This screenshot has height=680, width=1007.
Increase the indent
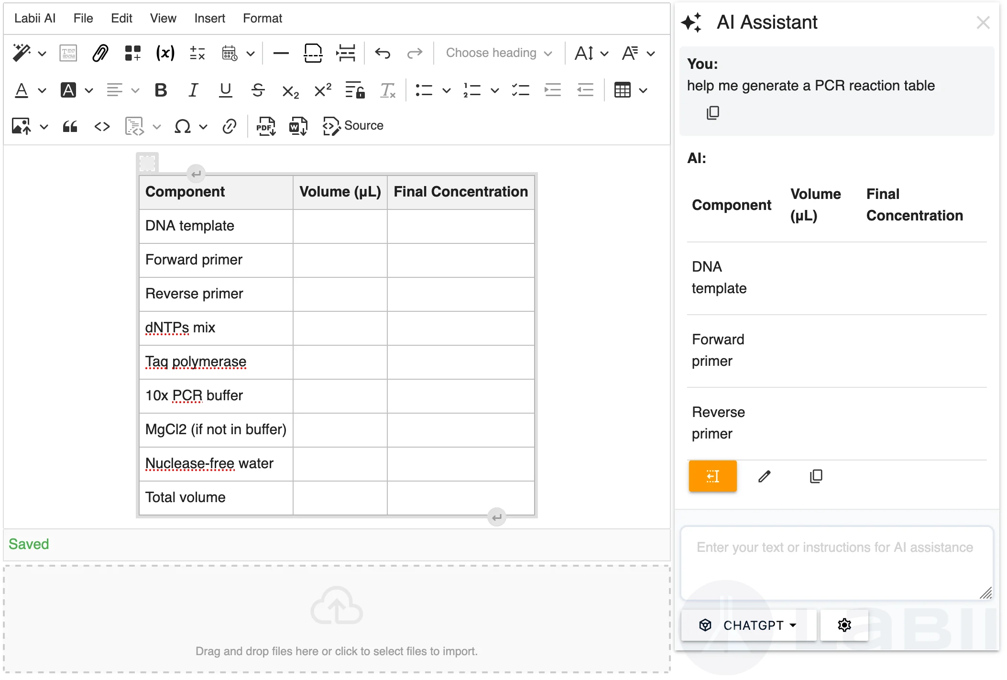coord(553,90)
